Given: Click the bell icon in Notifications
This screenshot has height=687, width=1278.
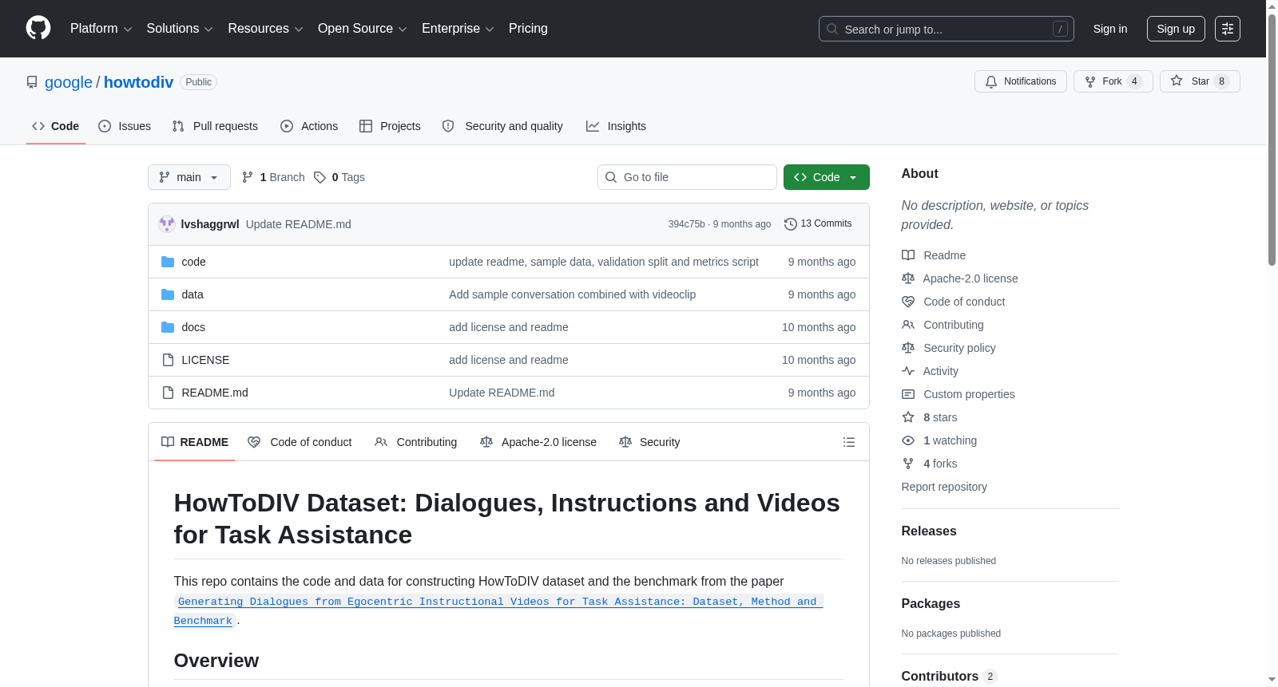Looking at the screenshot, I should pos(991,81).
